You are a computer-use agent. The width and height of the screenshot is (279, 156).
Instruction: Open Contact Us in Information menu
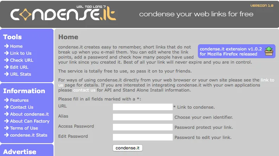(22, 107)
